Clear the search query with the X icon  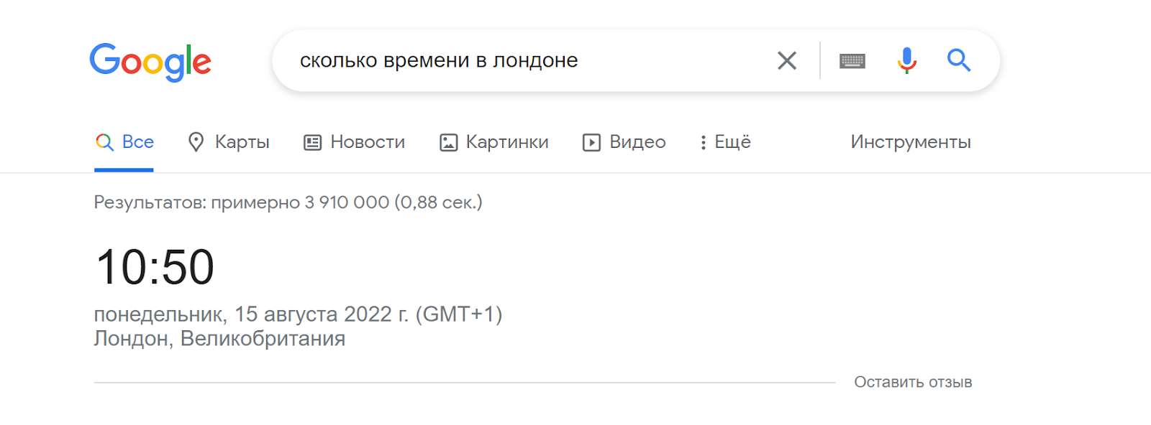coord(787,60)
